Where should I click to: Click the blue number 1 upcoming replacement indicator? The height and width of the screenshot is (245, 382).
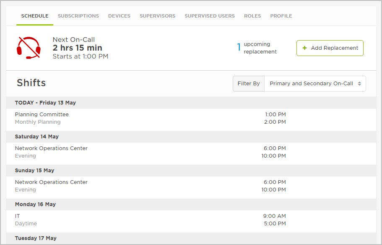click(x=239, y=47)
